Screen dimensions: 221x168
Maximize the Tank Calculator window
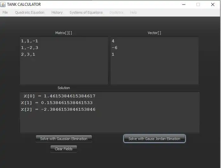point(198,4)
